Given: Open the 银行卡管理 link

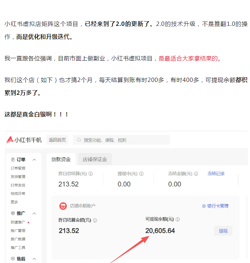Looking at the screenshot, I should point(218,206).
